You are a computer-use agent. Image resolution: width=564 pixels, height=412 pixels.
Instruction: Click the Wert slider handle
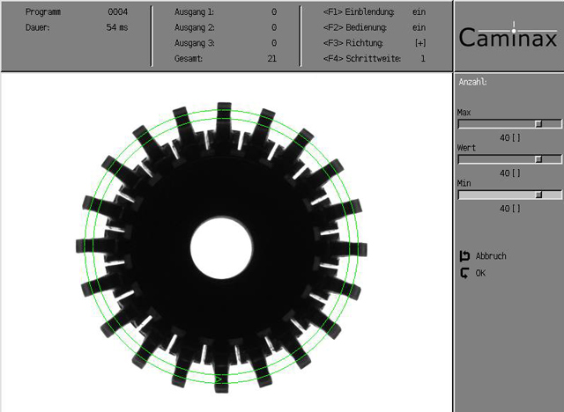point(538,159)
